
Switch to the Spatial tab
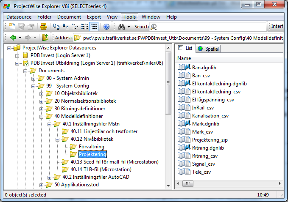[208, 49]
